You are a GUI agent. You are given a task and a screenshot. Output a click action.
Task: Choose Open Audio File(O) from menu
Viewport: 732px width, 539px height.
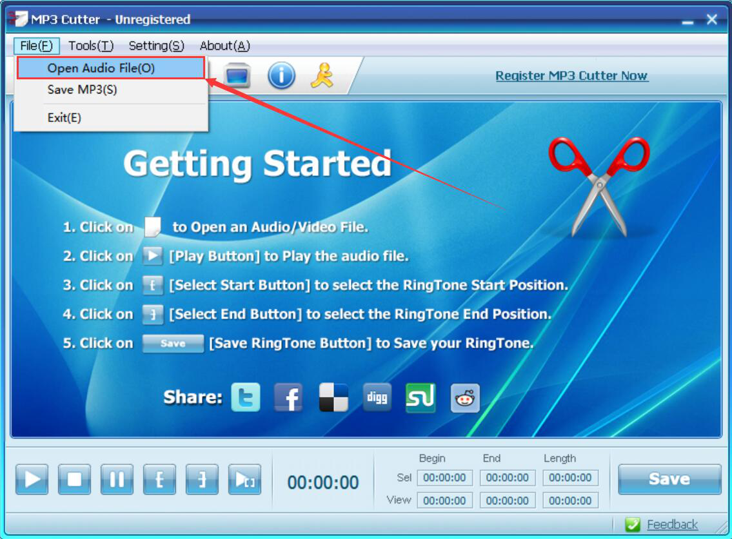tap(111, 68)
